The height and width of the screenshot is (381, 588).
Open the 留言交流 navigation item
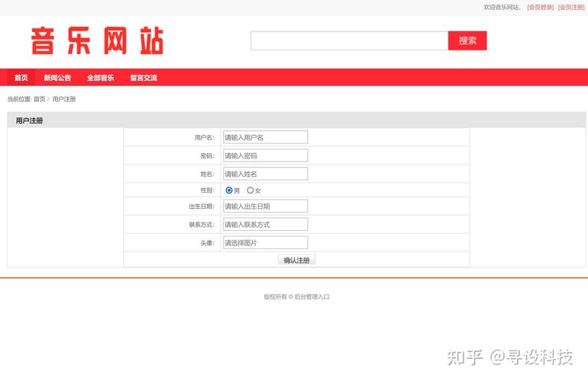144,78
